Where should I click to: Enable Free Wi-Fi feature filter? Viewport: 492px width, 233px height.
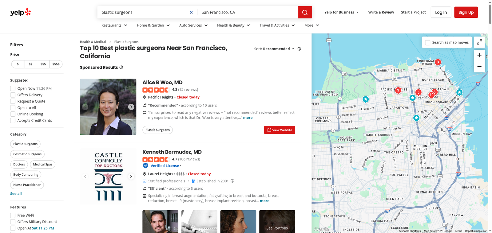coord(13,216)
